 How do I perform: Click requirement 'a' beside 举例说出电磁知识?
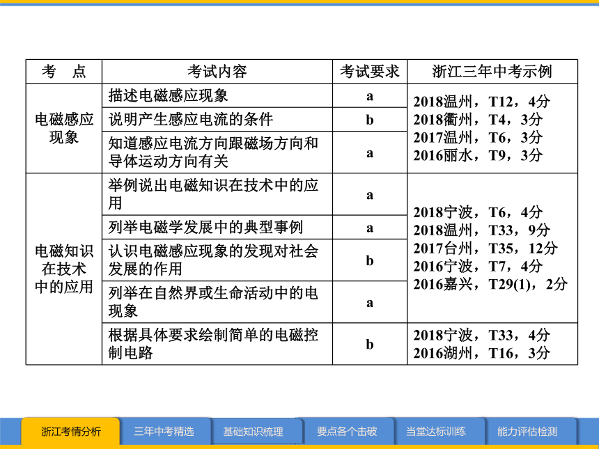[370, 196]
